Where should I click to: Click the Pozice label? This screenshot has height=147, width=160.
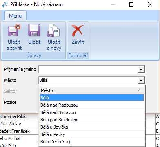(x=10, y=102)
